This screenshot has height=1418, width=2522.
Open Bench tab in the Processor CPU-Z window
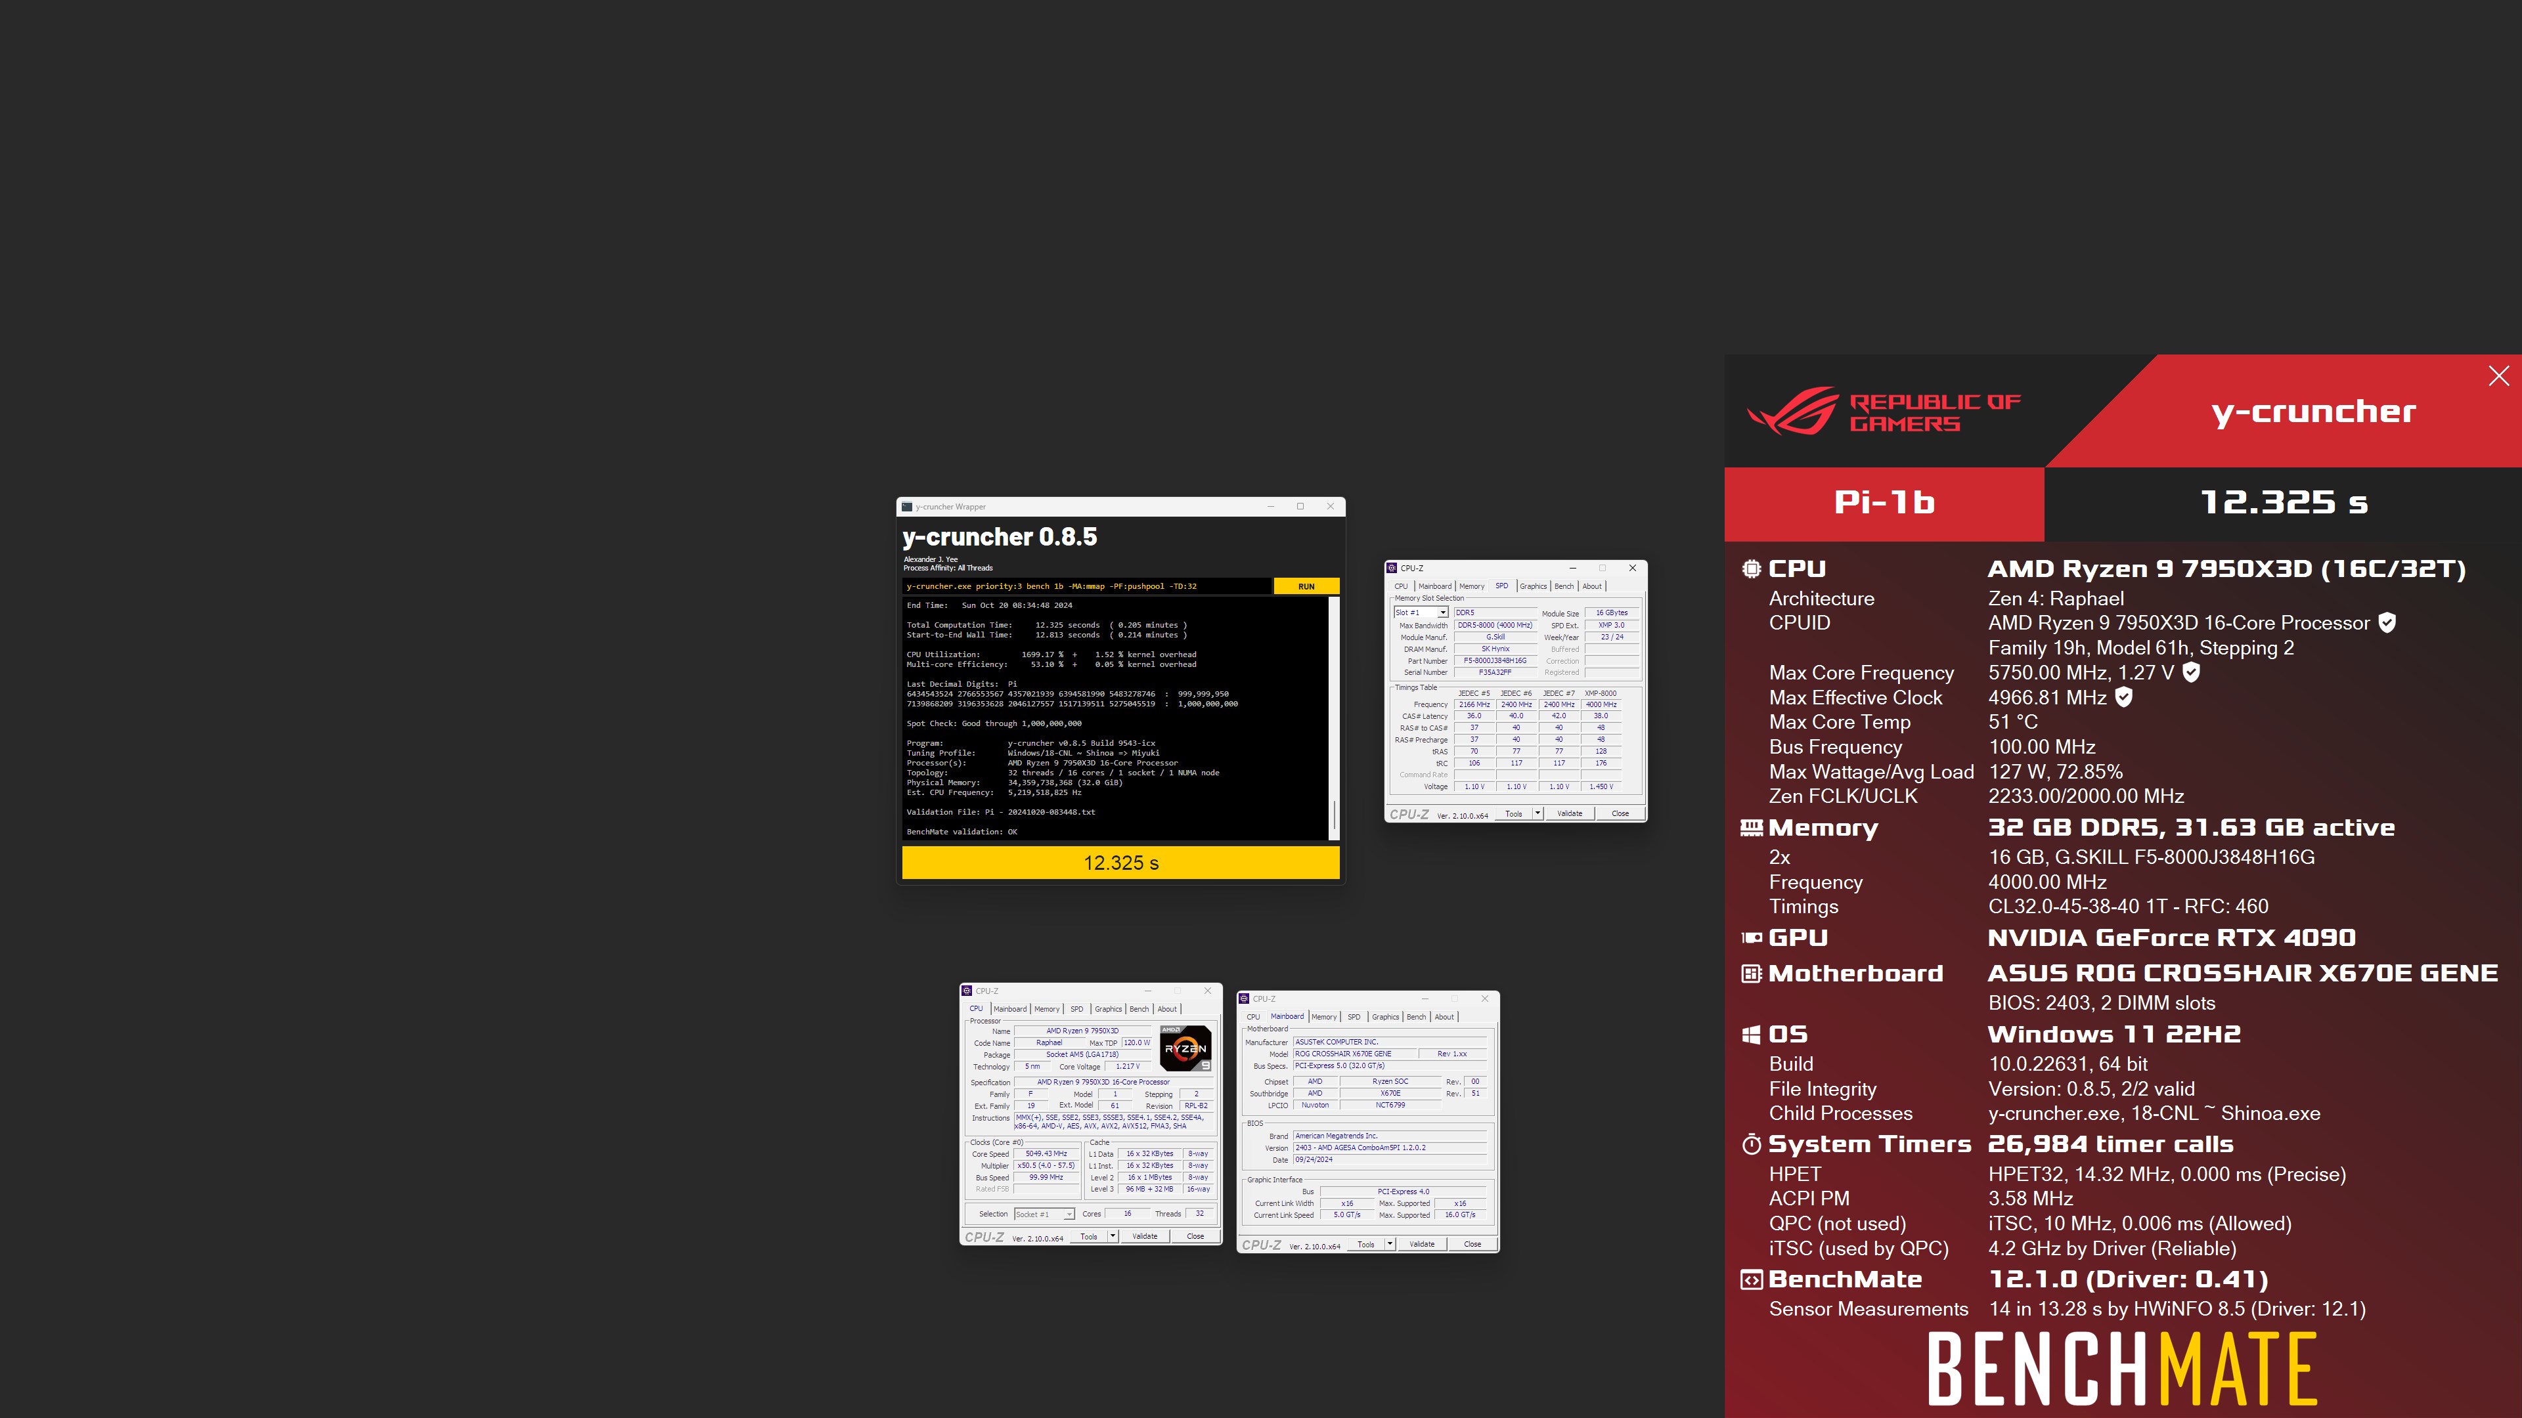(1139, 1009)
